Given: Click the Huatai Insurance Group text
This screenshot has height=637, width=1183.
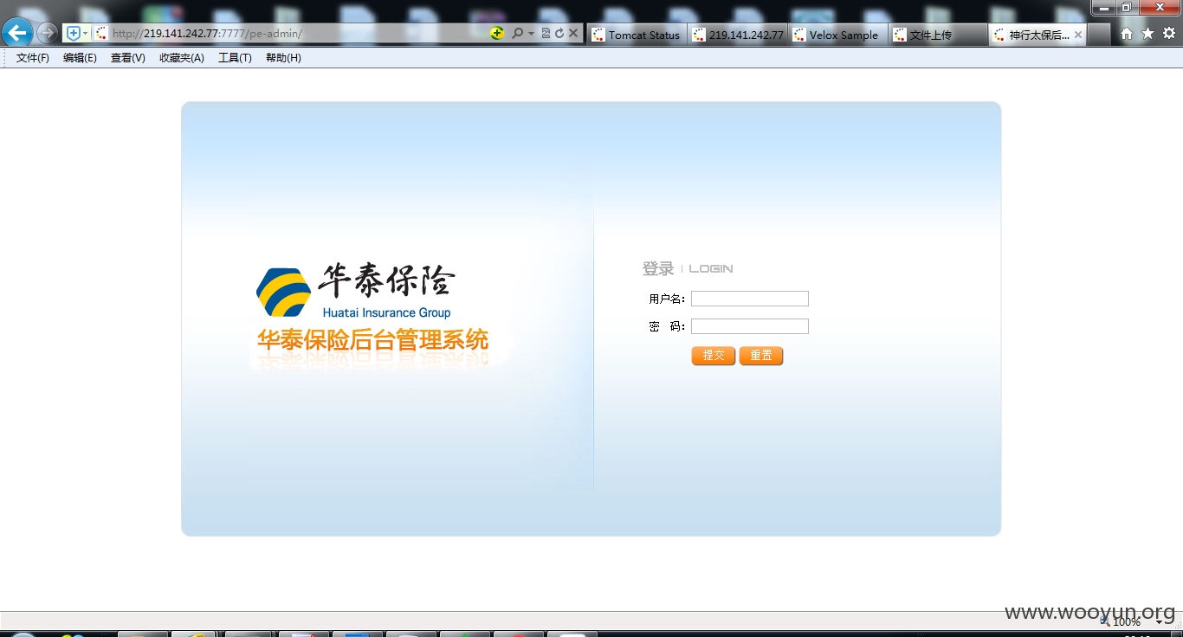Looking at the screenshot, I should click(x=386, y=313).
